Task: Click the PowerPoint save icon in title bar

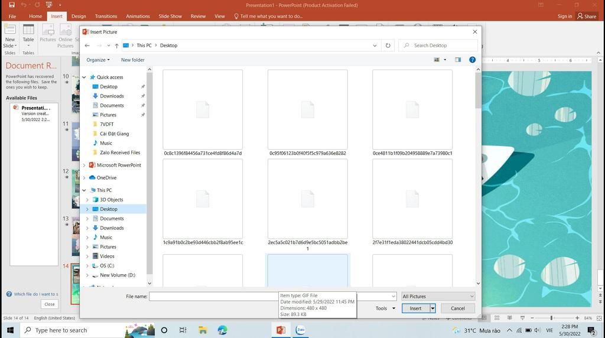Action: point(12,5)
